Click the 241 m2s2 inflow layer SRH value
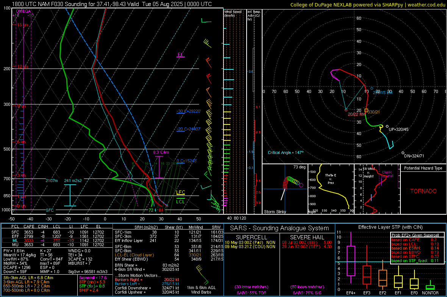This screenshot has width=447, height=297. [x=73, y=181]
